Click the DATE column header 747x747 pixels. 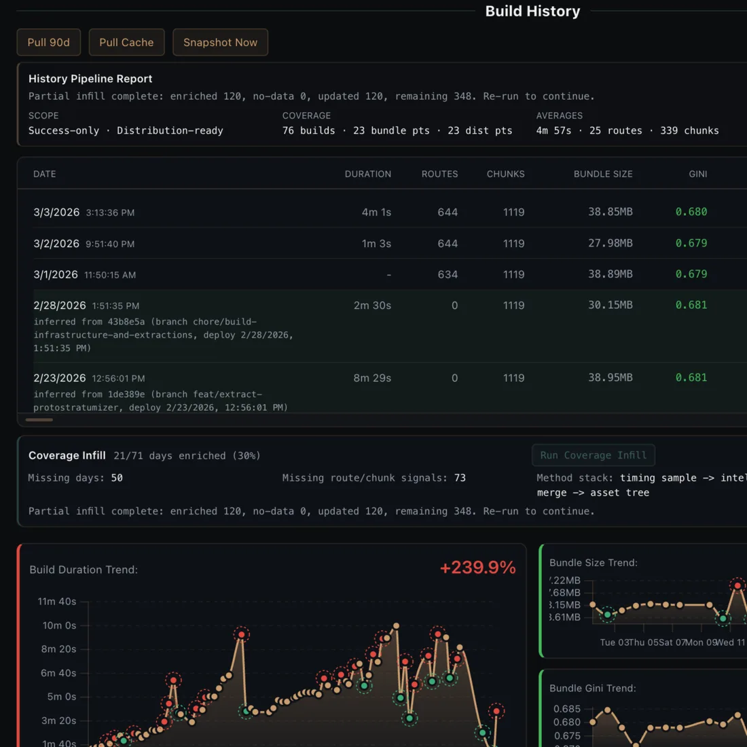point(44,174)
